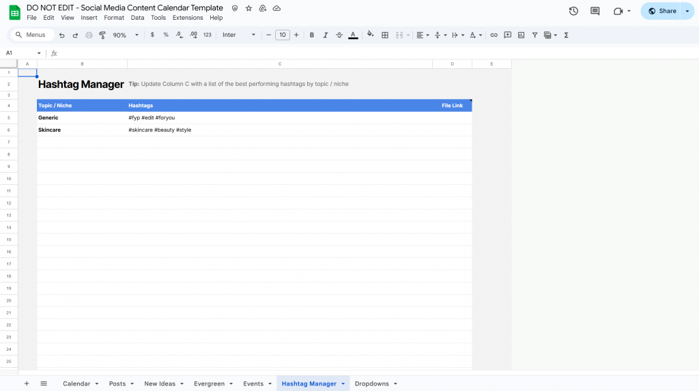
Task: Click the move to Drive icon
Action: click(263, 8)
